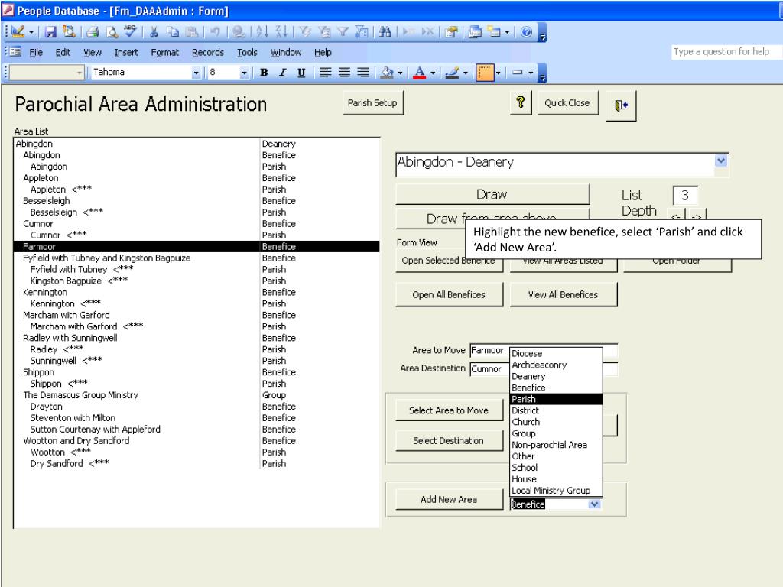
Task: Open Line/Border Color dropdown arrow
Action: pyautogui.click(x=465, y=73)
